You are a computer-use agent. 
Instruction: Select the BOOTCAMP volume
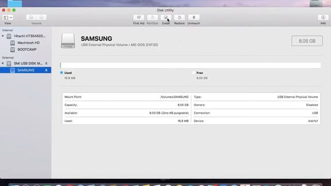pos(27,50)
